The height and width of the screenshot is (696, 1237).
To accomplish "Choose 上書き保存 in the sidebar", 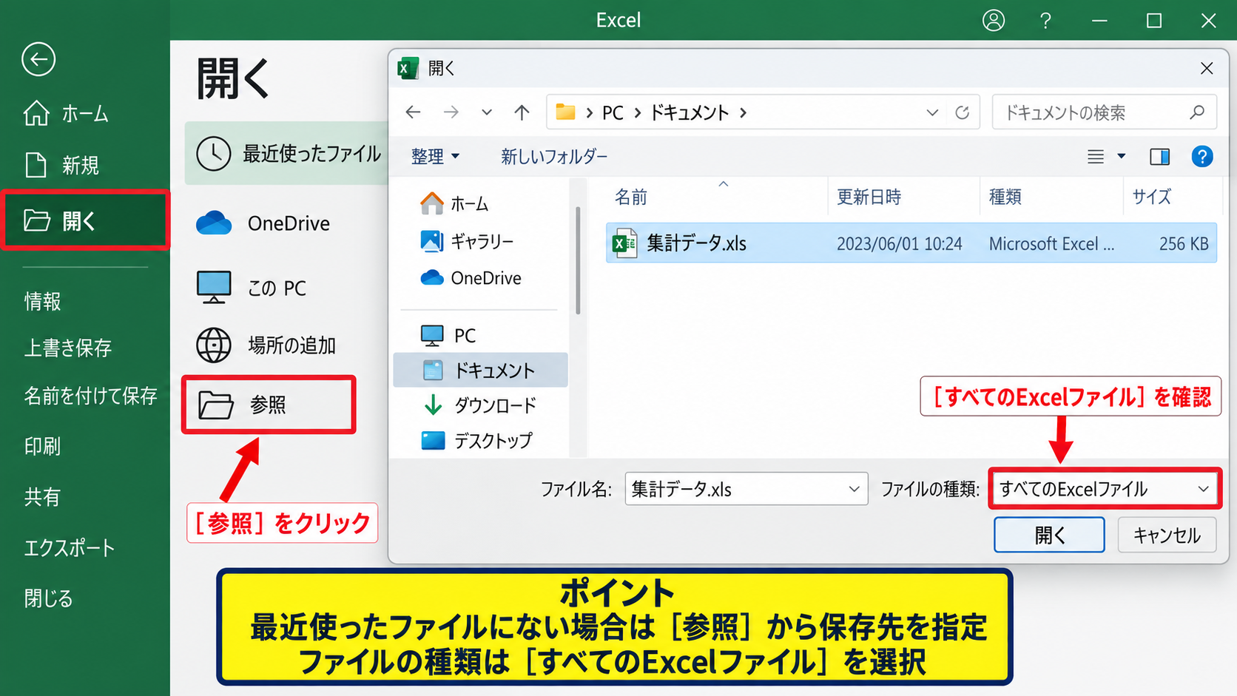I will (x=67, y=348).
